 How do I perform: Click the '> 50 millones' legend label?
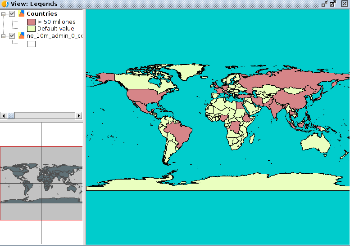tap(56, 22)
